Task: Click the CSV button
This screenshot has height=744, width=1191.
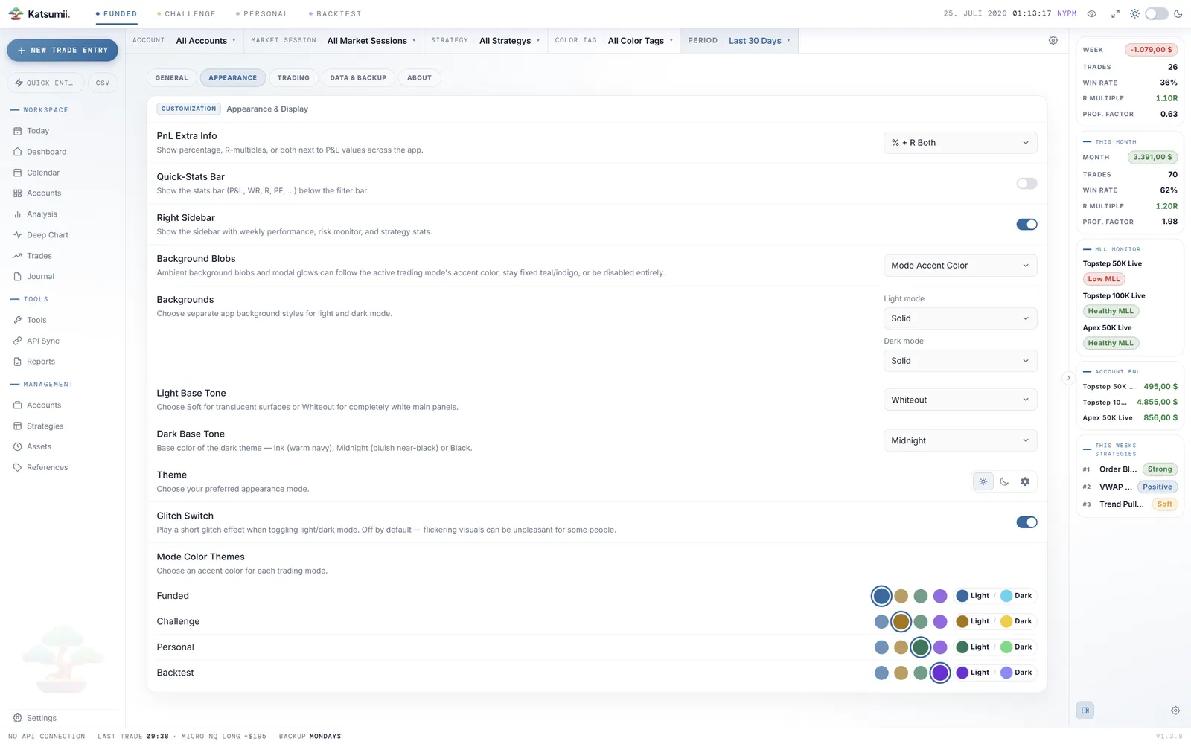Action: [x=103, y=83]
